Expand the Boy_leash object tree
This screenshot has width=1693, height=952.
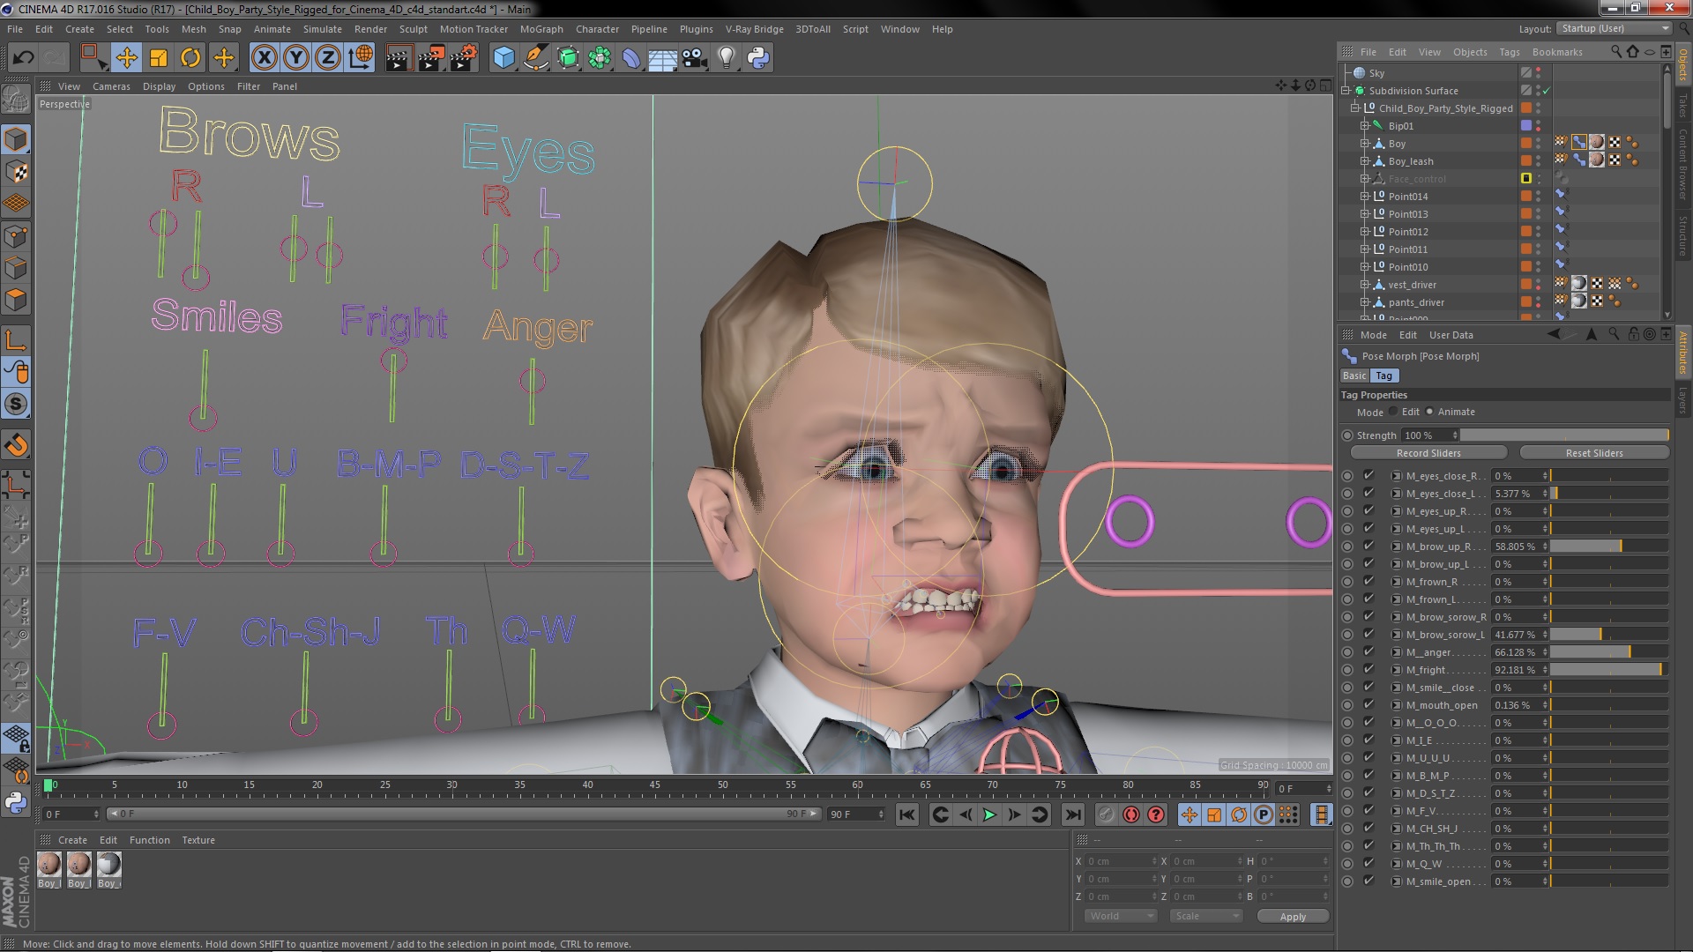tap(1364, 161)
